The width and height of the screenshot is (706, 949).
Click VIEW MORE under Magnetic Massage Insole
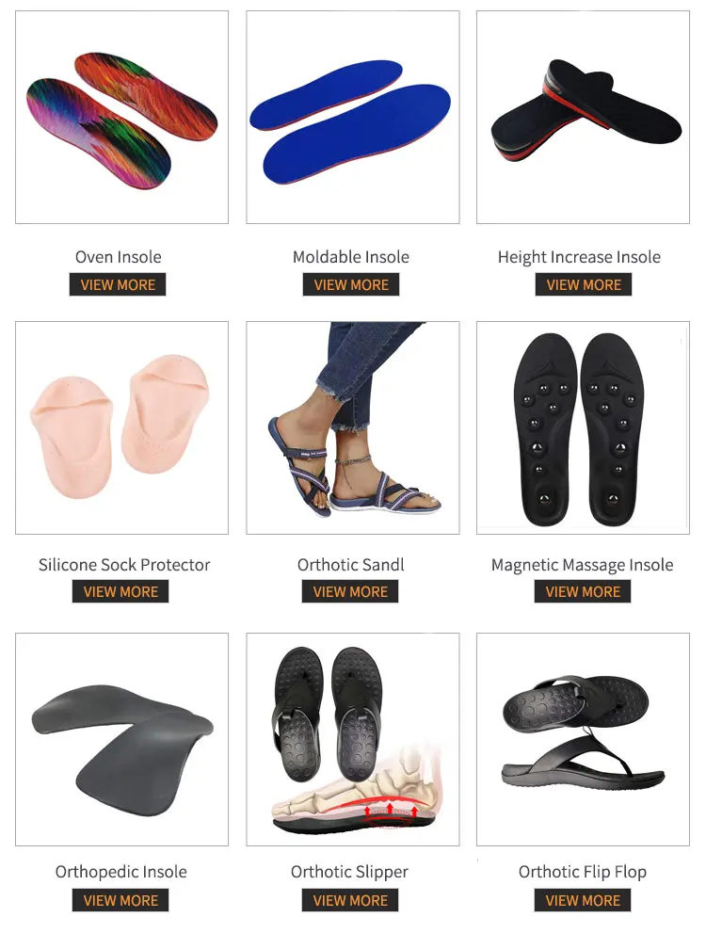click(x=583, y=591)
